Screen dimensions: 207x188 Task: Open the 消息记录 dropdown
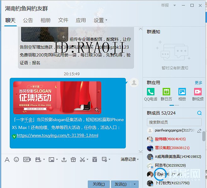130,159
